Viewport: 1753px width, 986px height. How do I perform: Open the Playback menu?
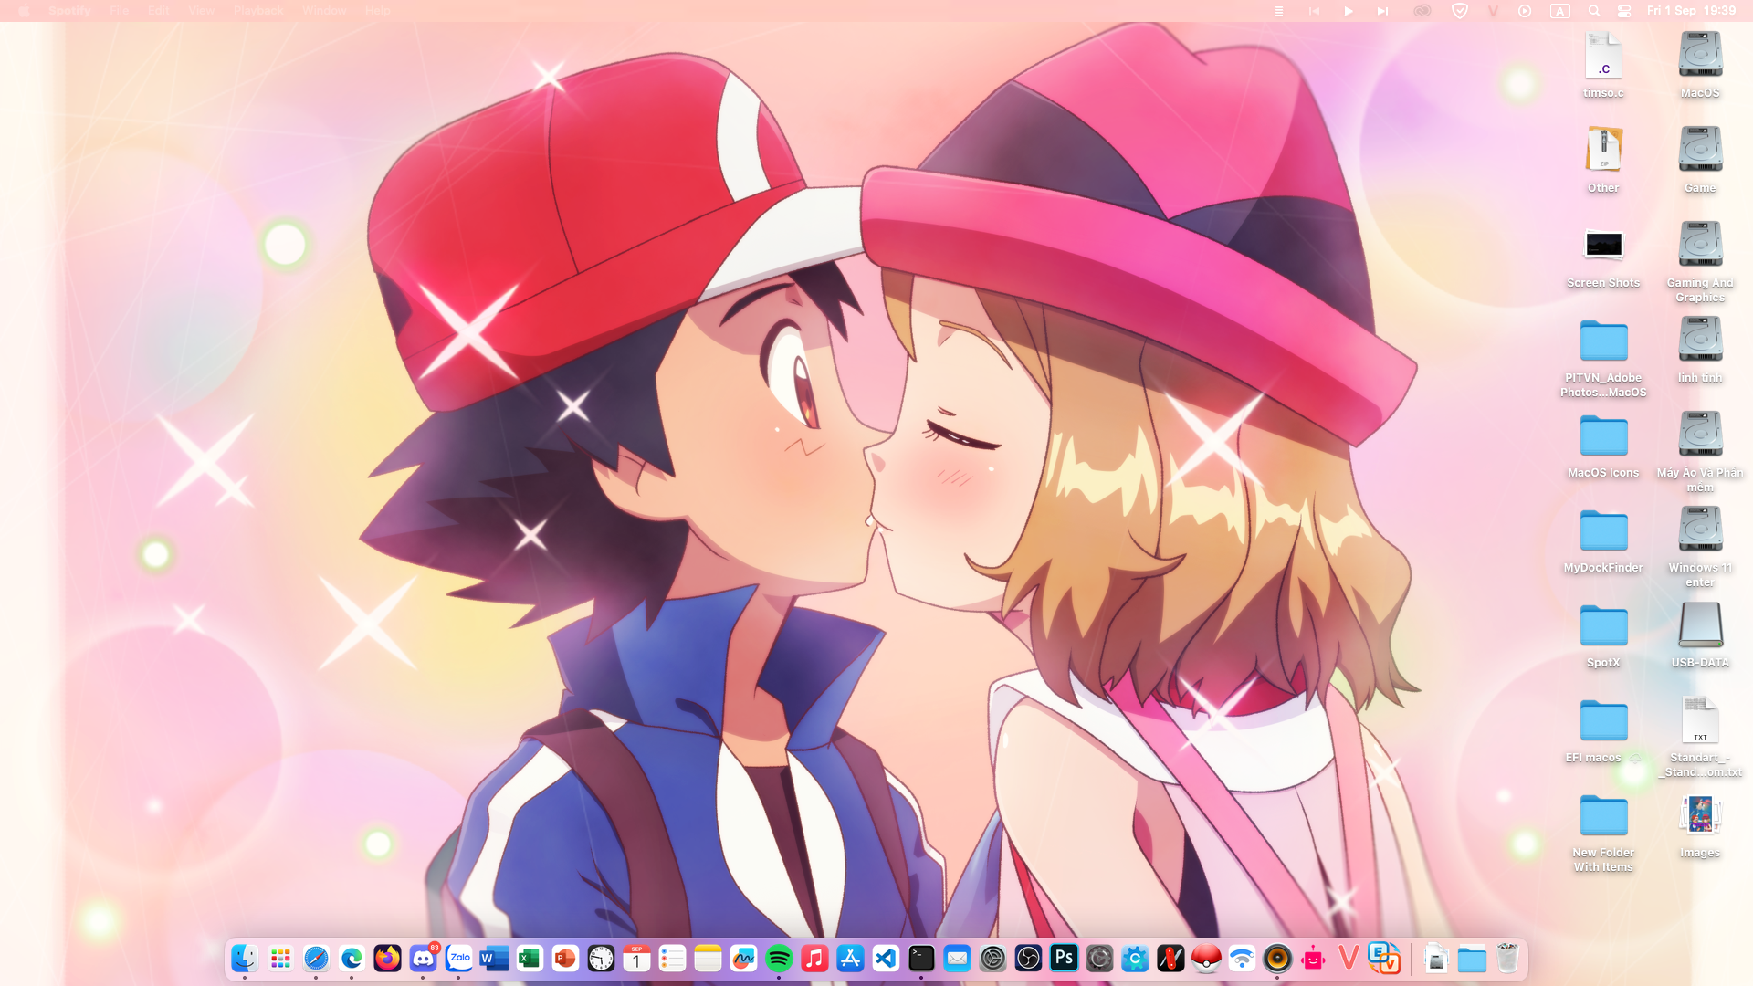[x=258, y=11]
